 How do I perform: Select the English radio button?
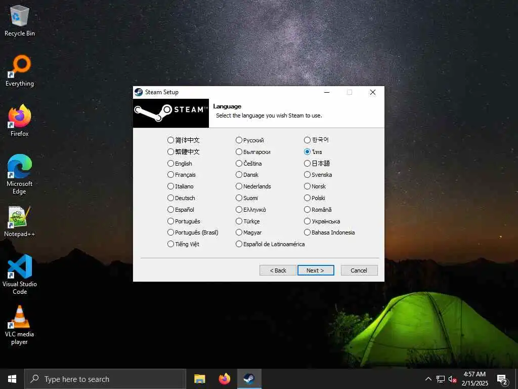(x=180, y=164)
